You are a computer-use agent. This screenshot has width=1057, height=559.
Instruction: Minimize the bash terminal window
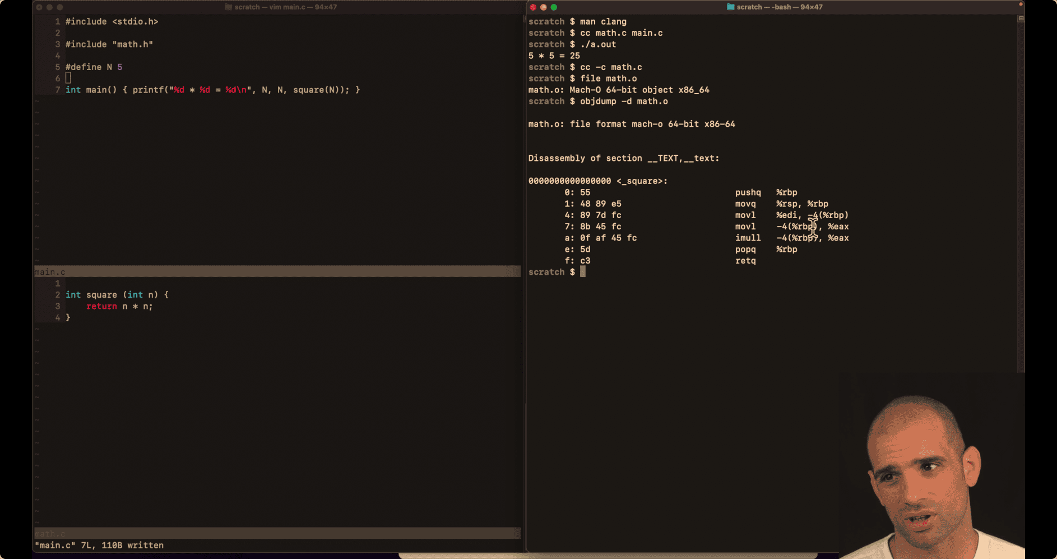pyautogui.click(x=543, y=7)
